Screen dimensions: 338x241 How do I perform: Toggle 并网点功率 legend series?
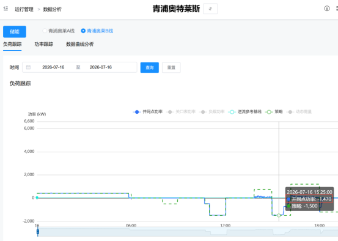tap(148, 112)
